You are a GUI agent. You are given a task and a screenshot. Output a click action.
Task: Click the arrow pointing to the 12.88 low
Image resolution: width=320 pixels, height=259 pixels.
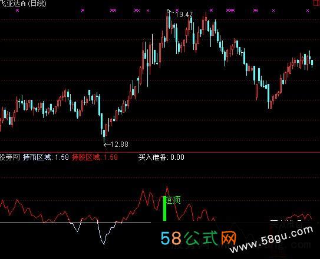coord(107,144)
